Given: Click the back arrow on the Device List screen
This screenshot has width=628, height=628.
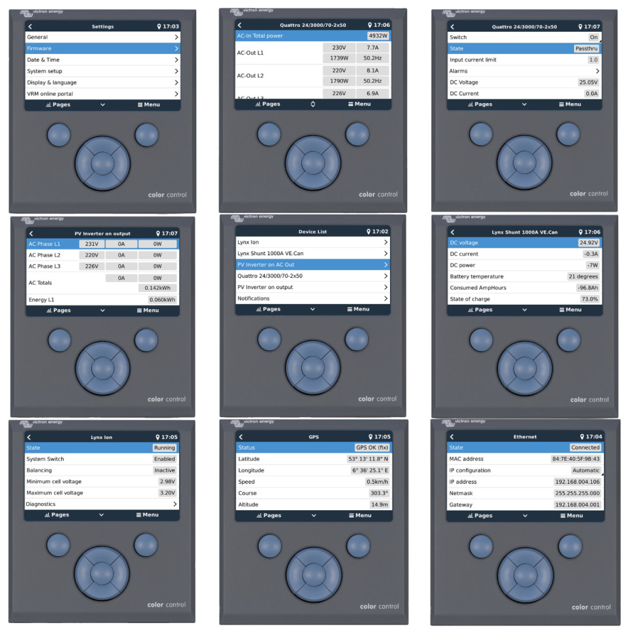Looking at the screenshot, I should tap(242, 231).
